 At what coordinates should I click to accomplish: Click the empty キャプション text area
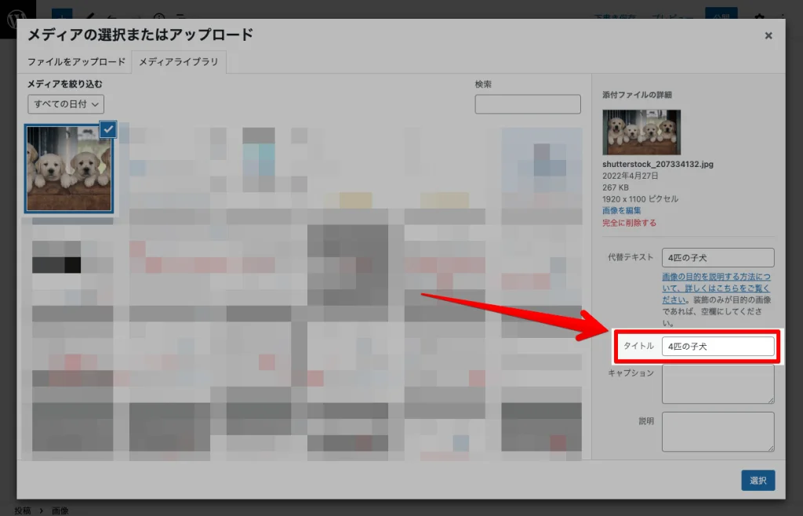[718, 383]
